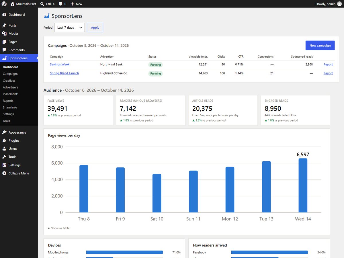The width and height of the screenshot is (344, 258).
Task: Click the Mobile phones percentage bar
Action: tap(124, 252)
